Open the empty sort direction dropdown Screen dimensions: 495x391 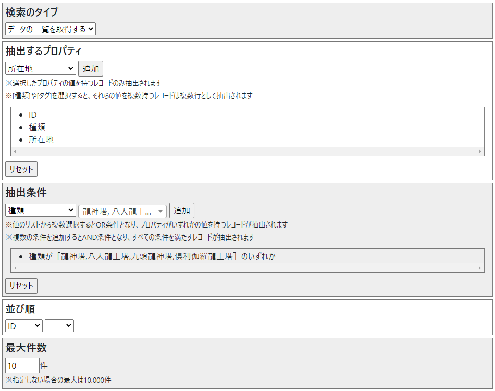59,326
